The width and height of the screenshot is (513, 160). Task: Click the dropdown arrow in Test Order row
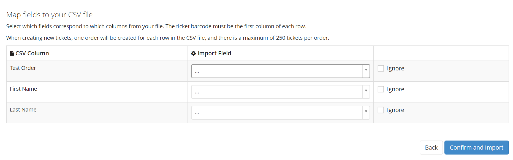pyautogui.click(x=366, y=70)
